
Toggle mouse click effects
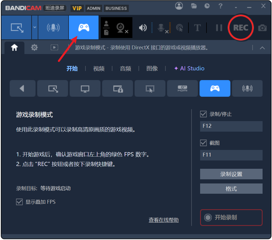click(x=180, y=28)
